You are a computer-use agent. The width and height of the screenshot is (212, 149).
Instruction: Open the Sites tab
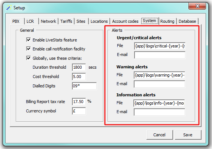(81, 21)
